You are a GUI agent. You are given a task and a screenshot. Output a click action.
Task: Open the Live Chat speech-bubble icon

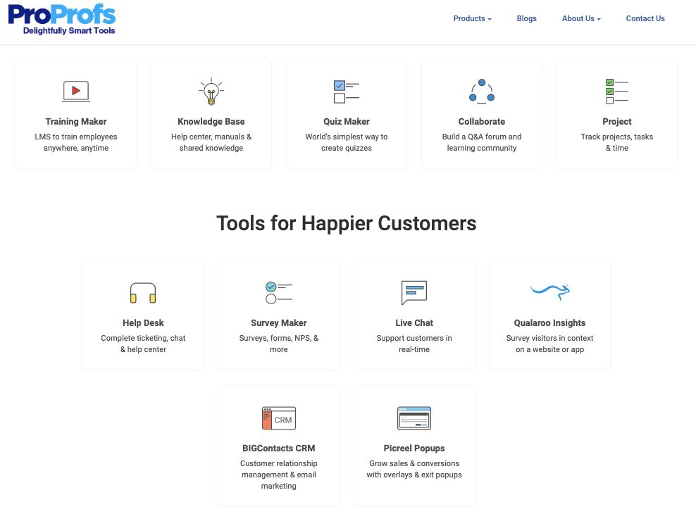[414, 292]
